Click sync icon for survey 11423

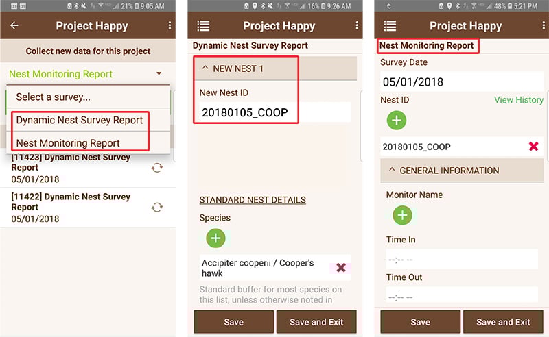click(156, 167)
